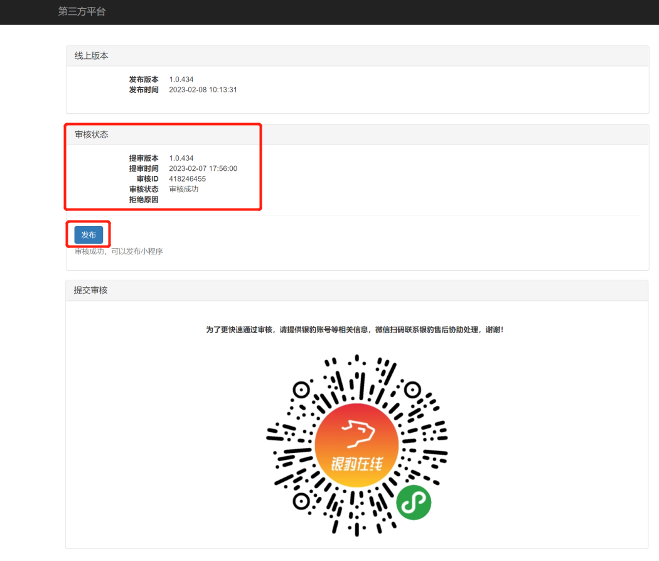Click the QR code's bottom-left finder circle
This screenshot has width=659, height=561.
(x=302, y=501)
